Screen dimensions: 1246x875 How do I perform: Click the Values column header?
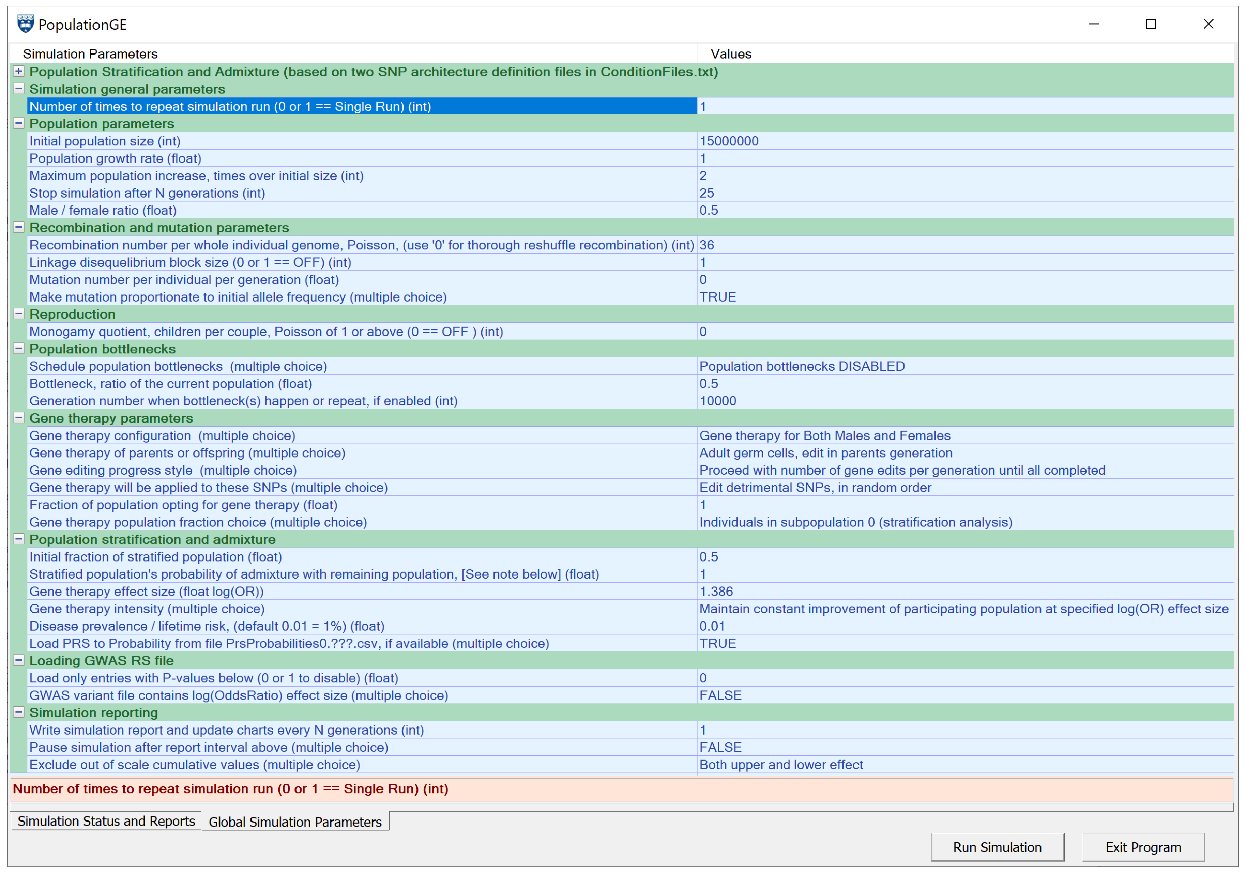coord(966,54)
